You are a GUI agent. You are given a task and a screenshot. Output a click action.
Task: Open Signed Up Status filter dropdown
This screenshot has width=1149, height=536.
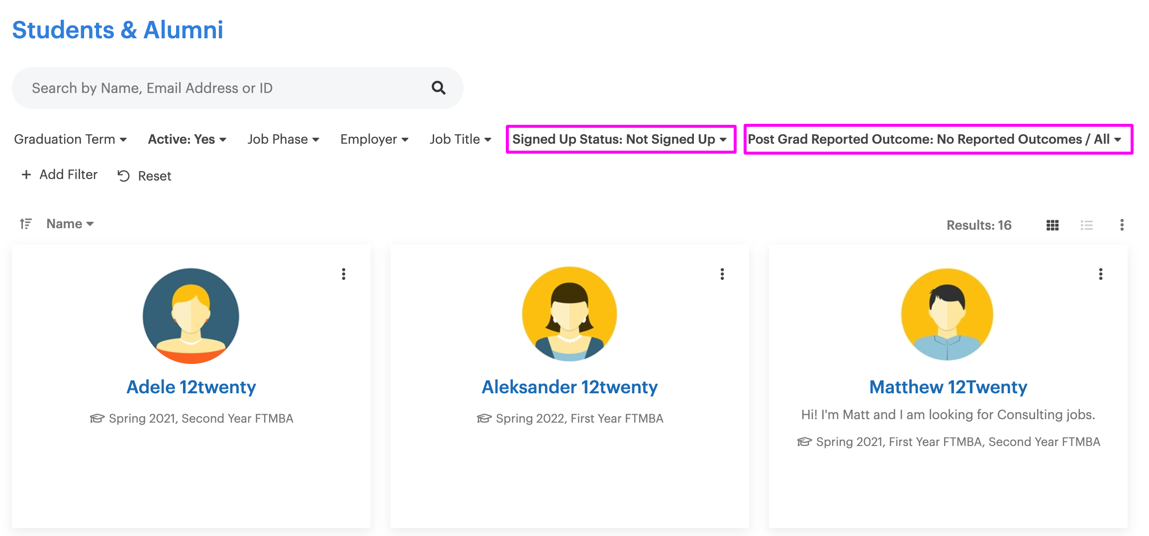(620, 139)
